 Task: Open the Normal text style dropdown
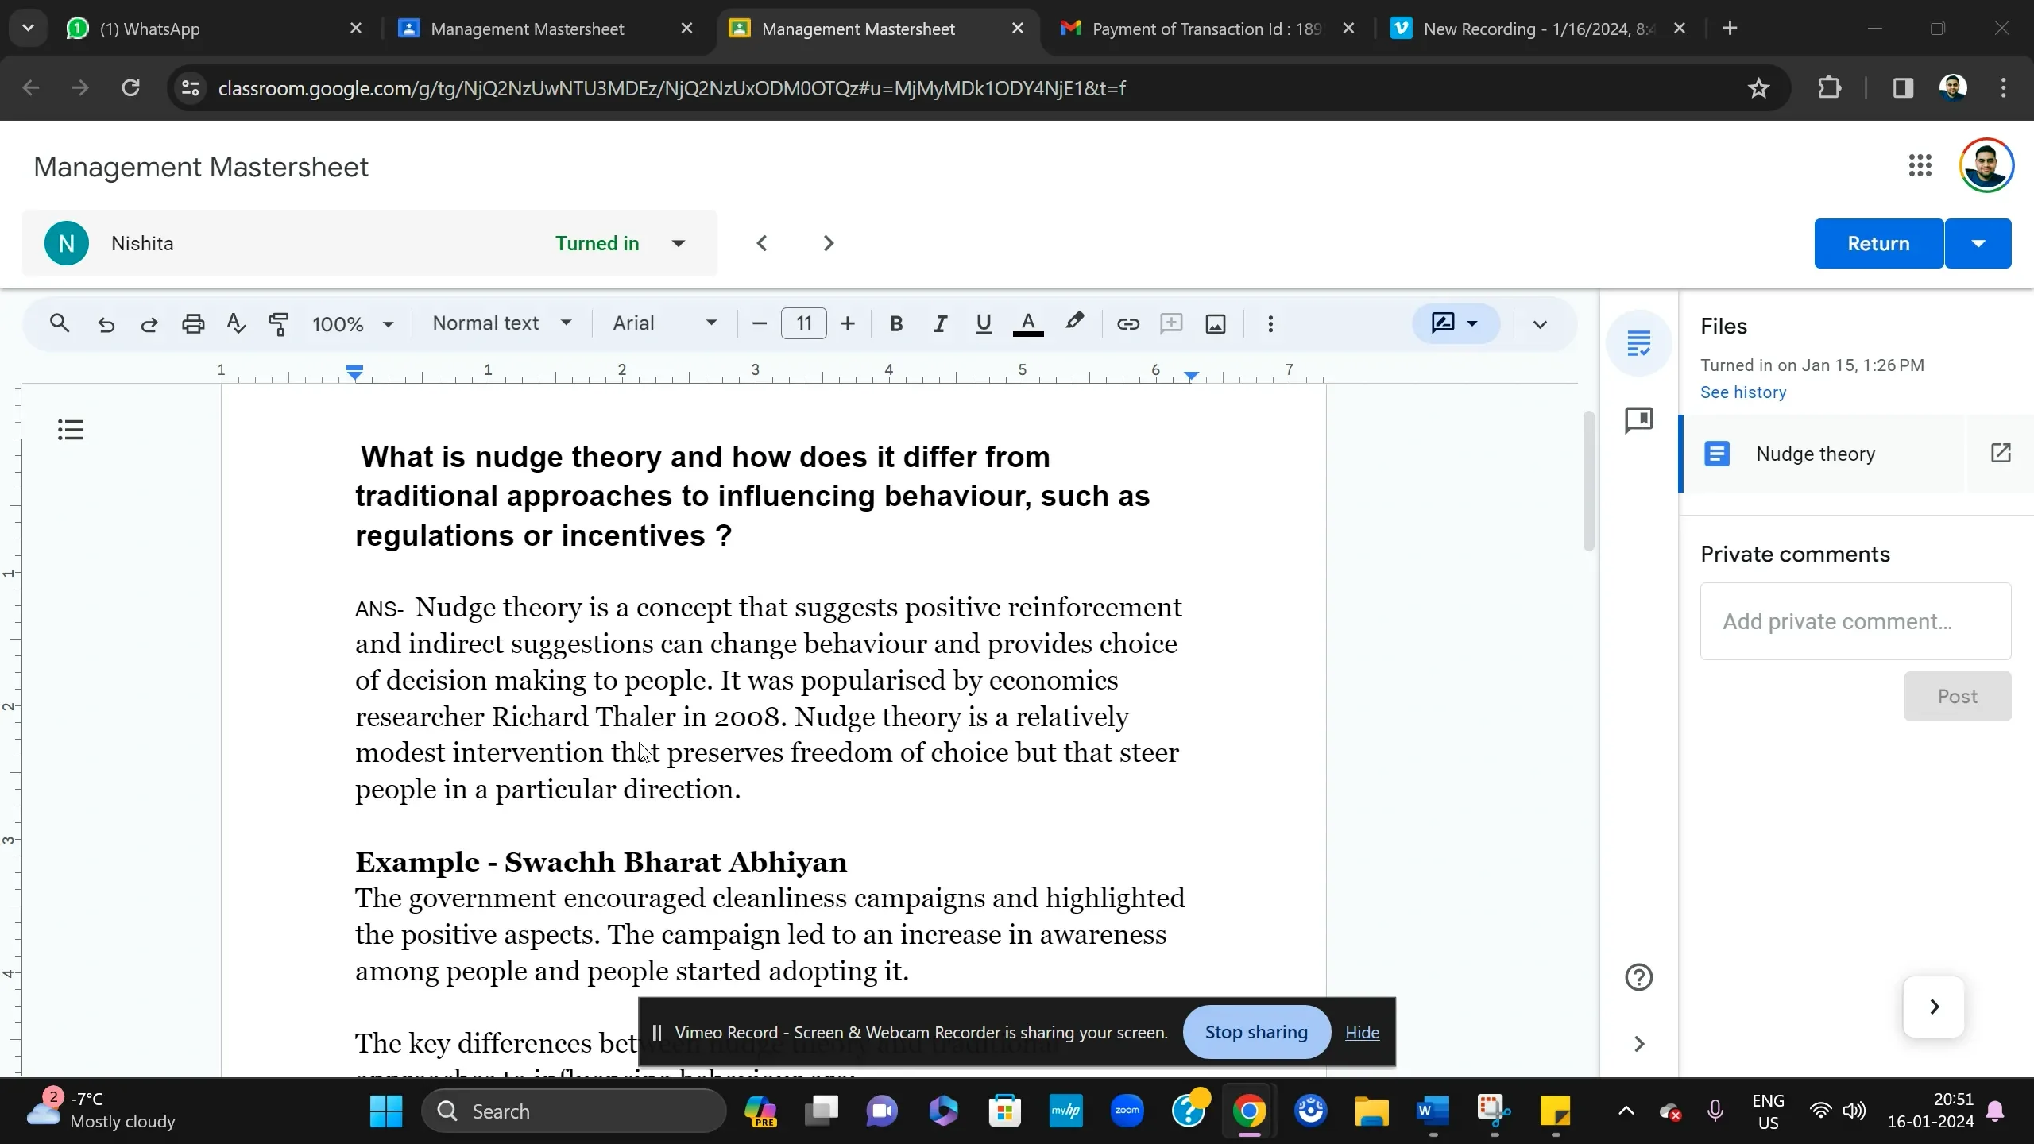pos(501,323)
